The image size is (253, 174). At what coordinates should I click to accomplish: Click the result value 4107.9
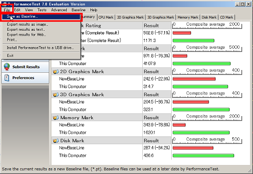(150, 63)
